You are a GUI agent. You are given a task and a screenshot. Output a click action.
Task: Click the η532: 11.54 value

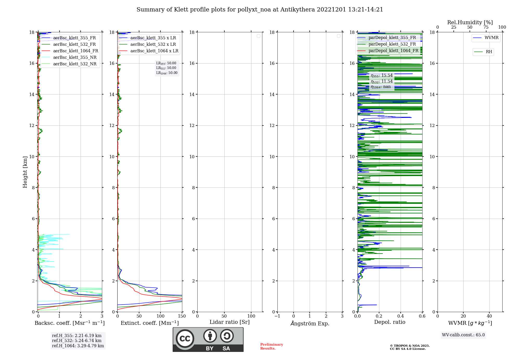(382, 81)
